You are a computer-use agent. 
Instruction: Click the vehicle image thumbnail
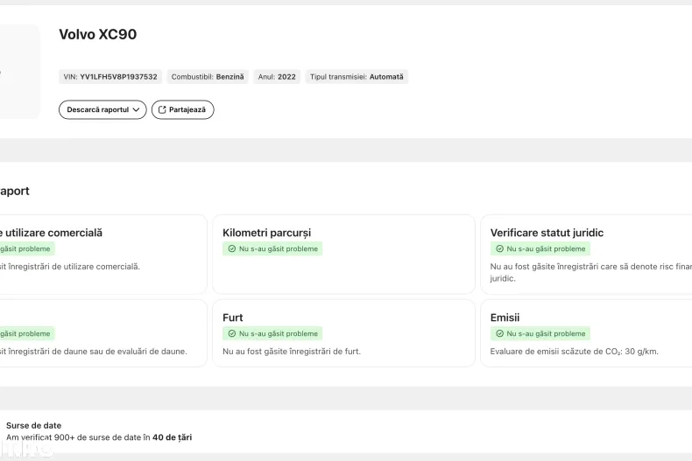coord(18,72)
